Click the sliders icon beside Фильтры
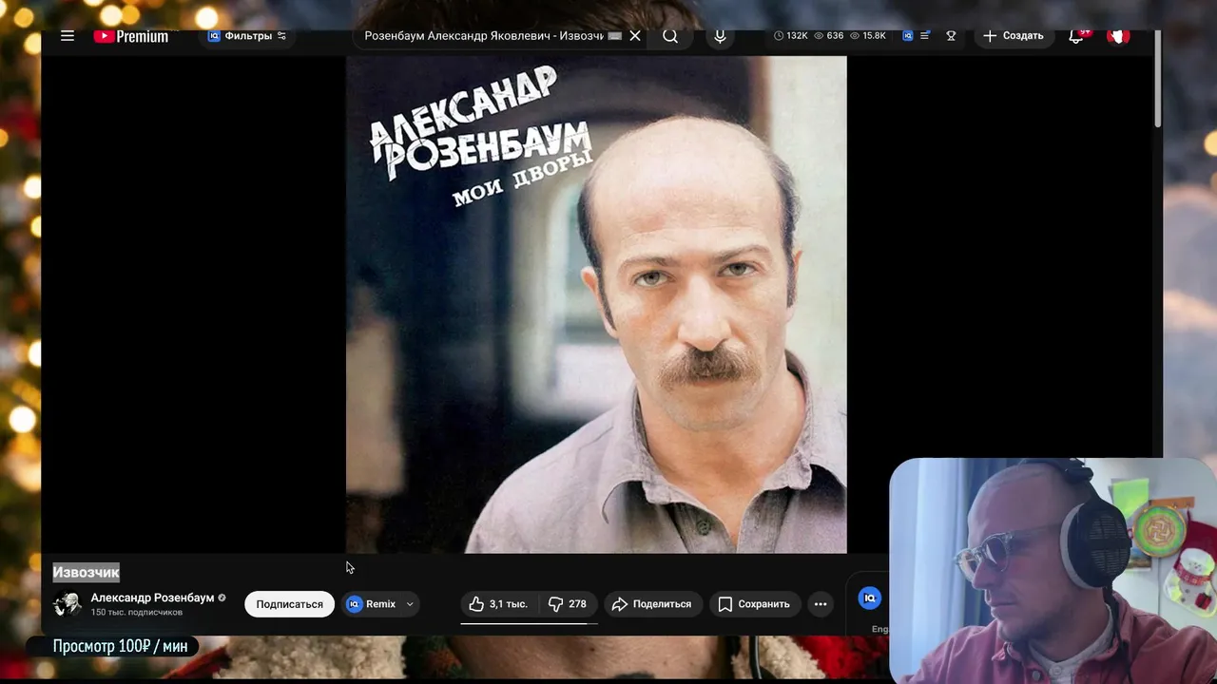 [281, 36]
